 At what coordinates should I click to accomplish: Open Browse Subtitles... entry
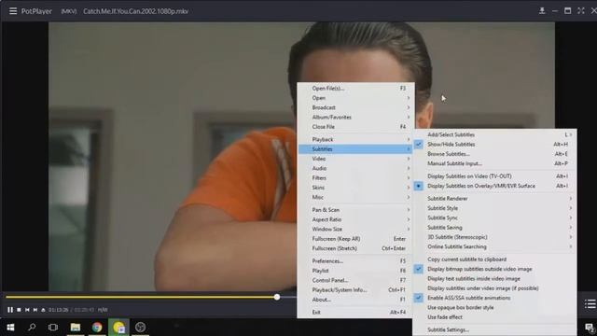point(494,154)
